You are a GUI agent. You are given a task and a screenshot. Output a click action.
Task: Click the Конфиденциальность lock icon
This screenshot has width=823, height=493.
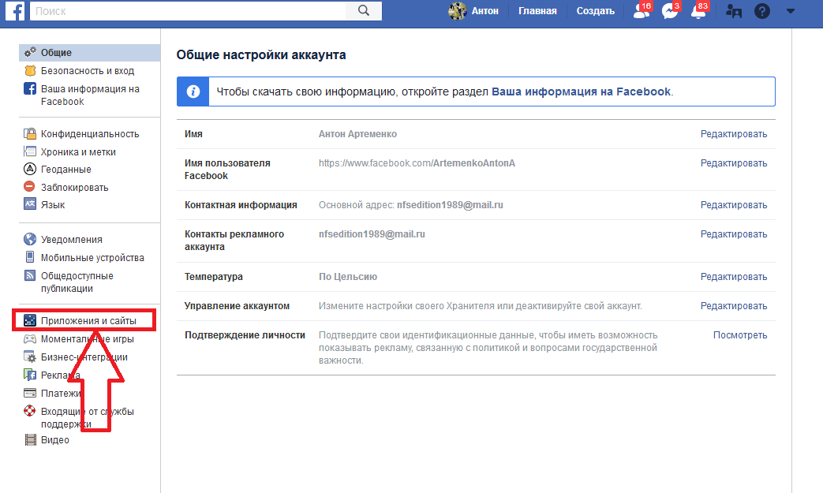click(30, 134)
